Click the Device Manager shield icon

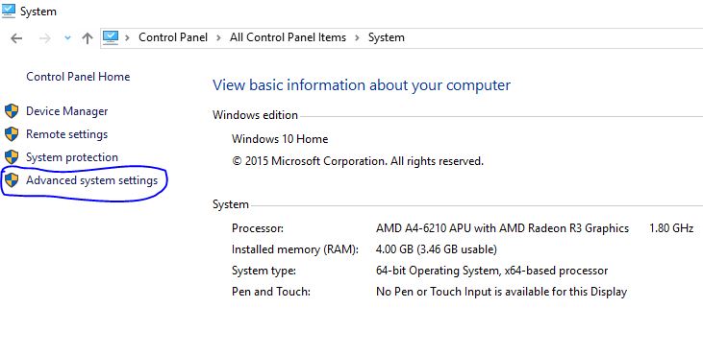click(12, 111)
